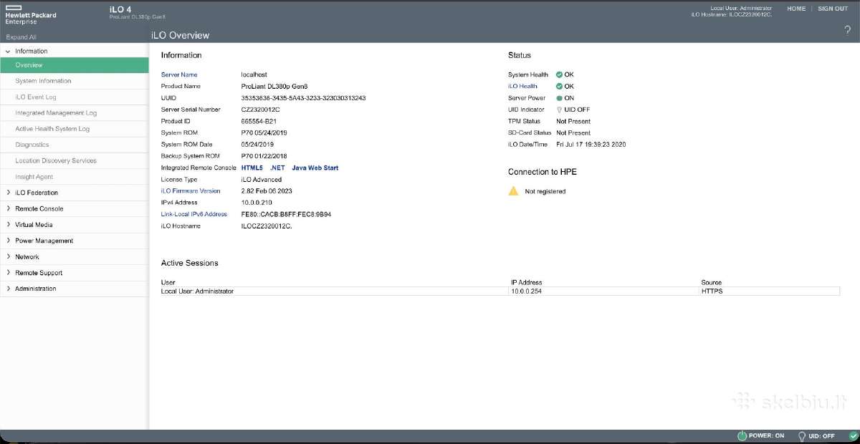Open iLO Event Log

click(35, 97)
